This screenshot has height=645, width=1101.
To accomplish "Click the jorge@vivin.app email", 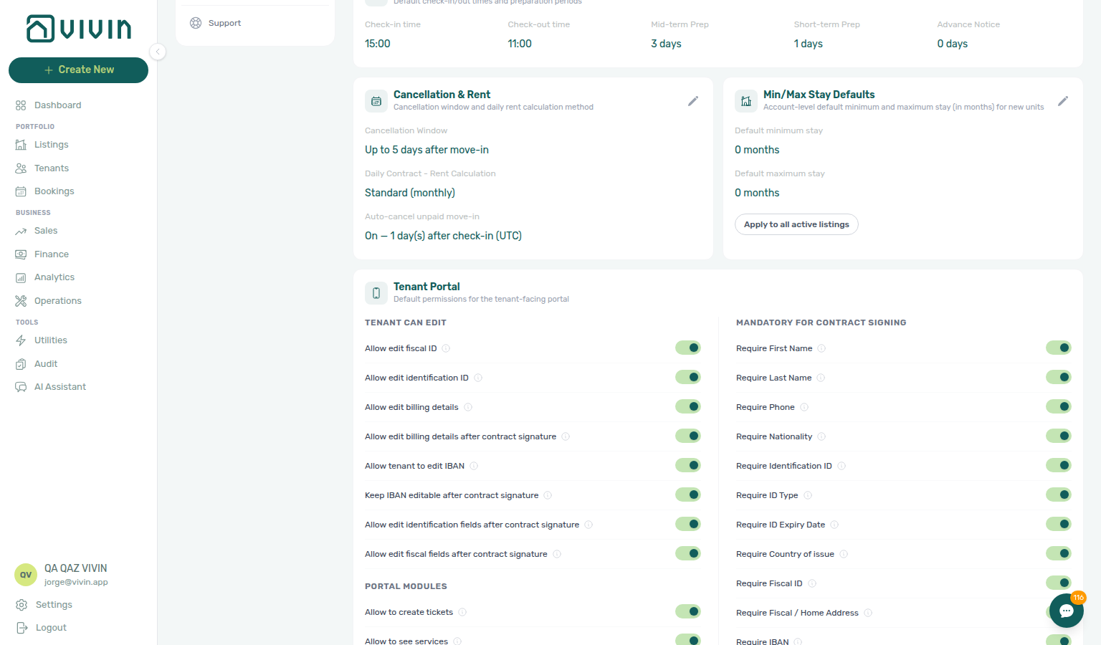I will click(x=76, y=583).
